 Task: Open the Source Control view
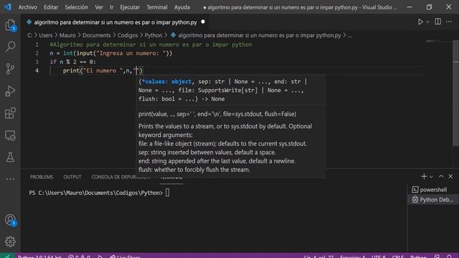pyautogui.click(x=10, y=69)
